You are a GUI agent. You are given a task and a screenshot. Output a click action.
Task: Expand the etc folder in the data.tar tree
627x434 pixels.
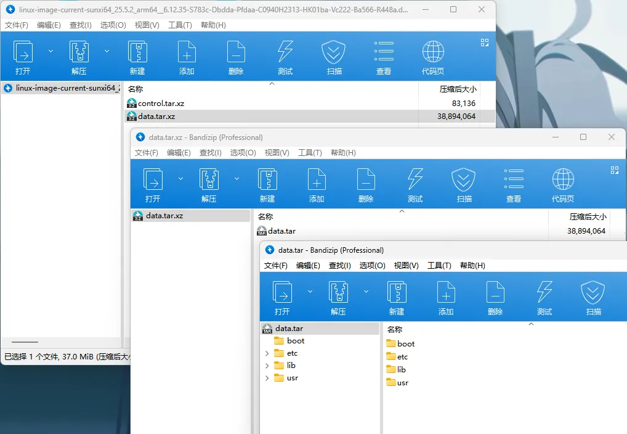(x=267, y=353)
